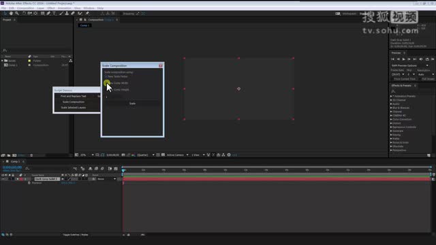Screen dimensions: 436x245
Task: Open the viewer magnification dropdown
Action: coord(87,155)
